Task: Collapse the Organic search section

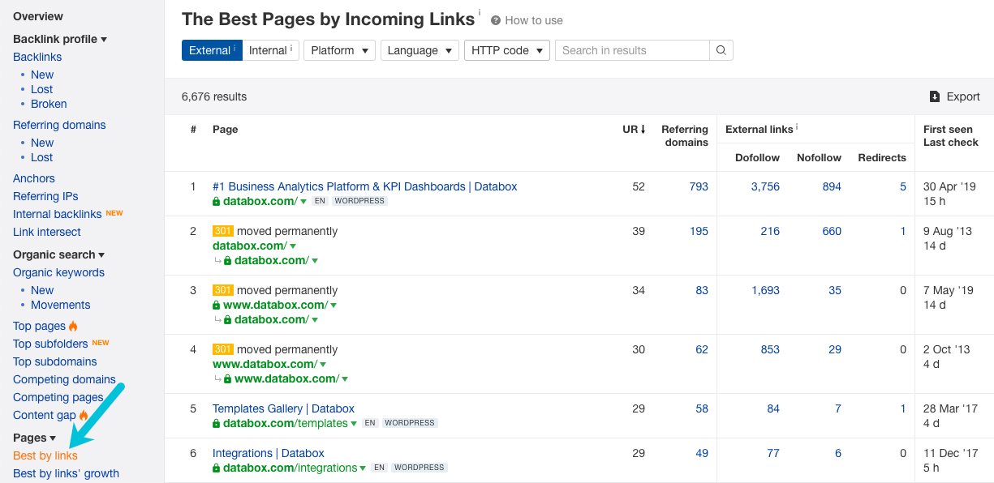Action: coord(59,254)
